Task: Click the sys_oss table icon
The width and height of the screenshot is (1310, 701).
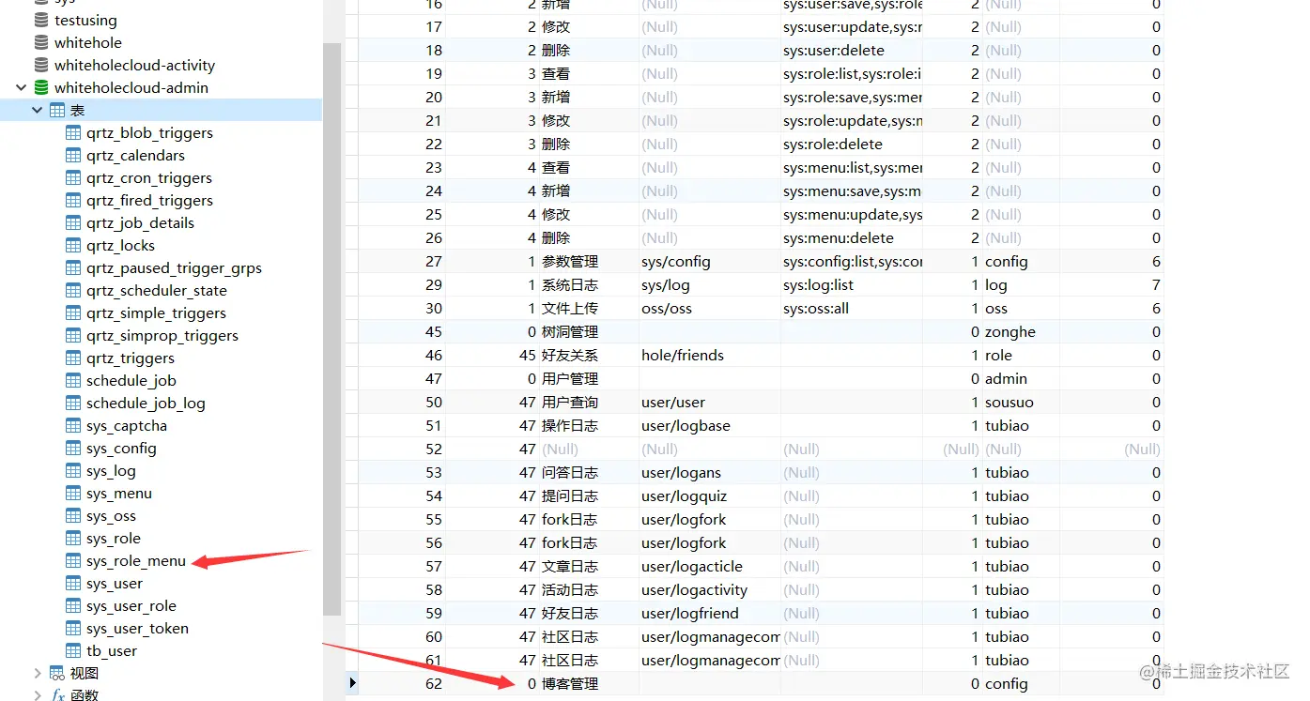Action: tap(73, 516)
